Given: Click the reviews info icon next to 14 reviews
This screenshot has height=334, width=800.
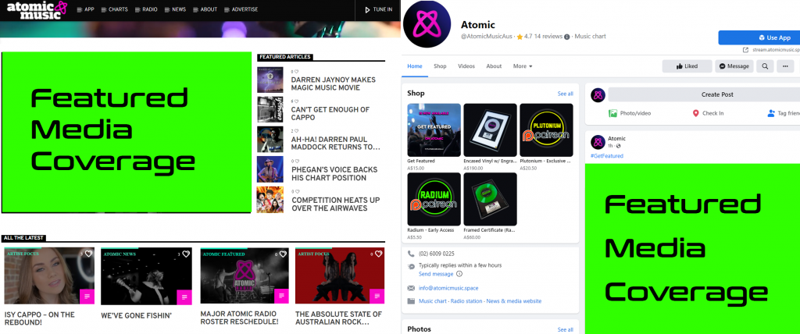Looking at the screenshot, I should tap(567, 37).
